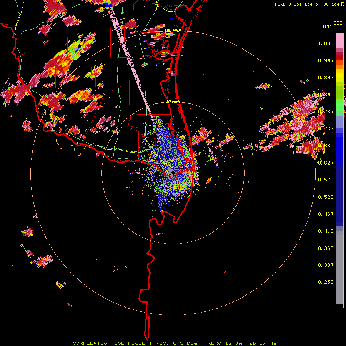
Task: Click the 50 NMI range ring label
Action: click(173, 101)
